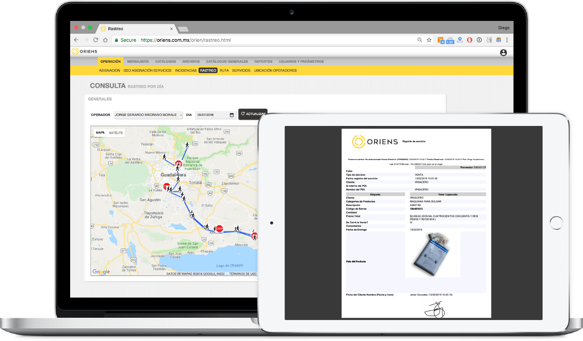Open the Usuarios y Parámetros menu
This screenshot has height=341, width=583.
(301, 61)
